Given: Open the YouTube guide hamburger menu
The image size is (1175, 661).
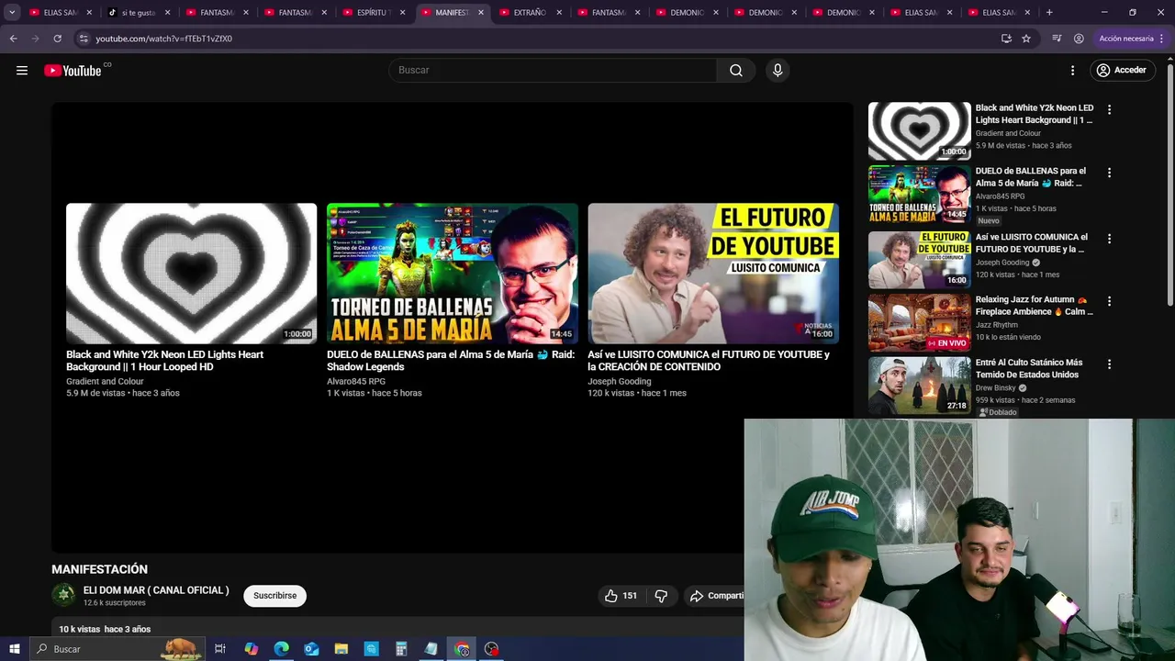Looking at the screenshot, I should pyautogui.click(x=22, y=71).
